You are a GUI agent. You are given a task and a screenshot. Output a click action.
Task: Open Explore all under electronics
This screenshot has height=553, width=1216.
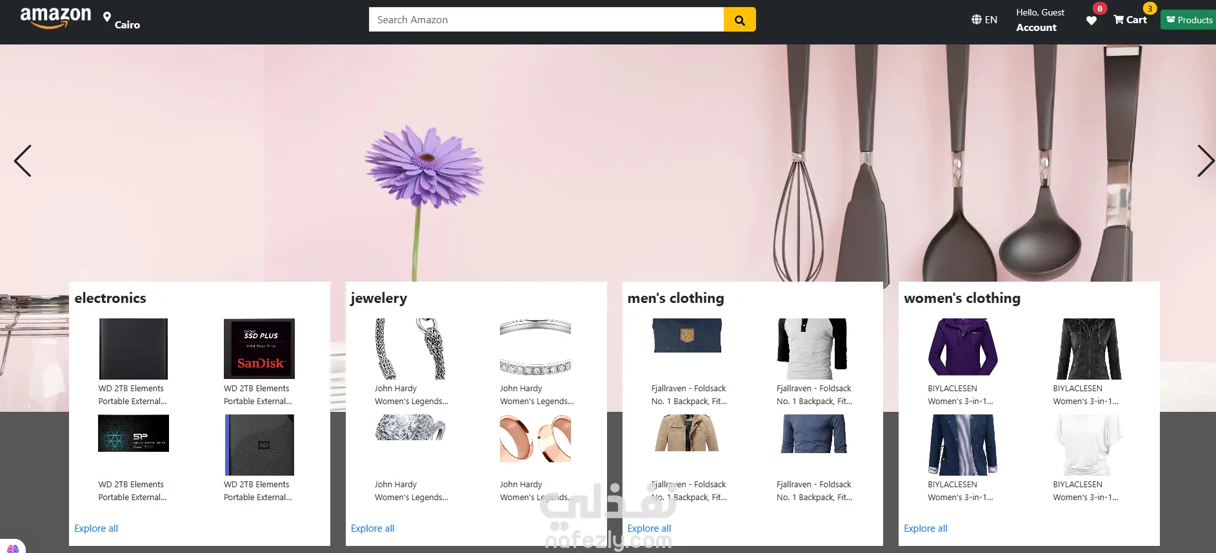point(96,529)
